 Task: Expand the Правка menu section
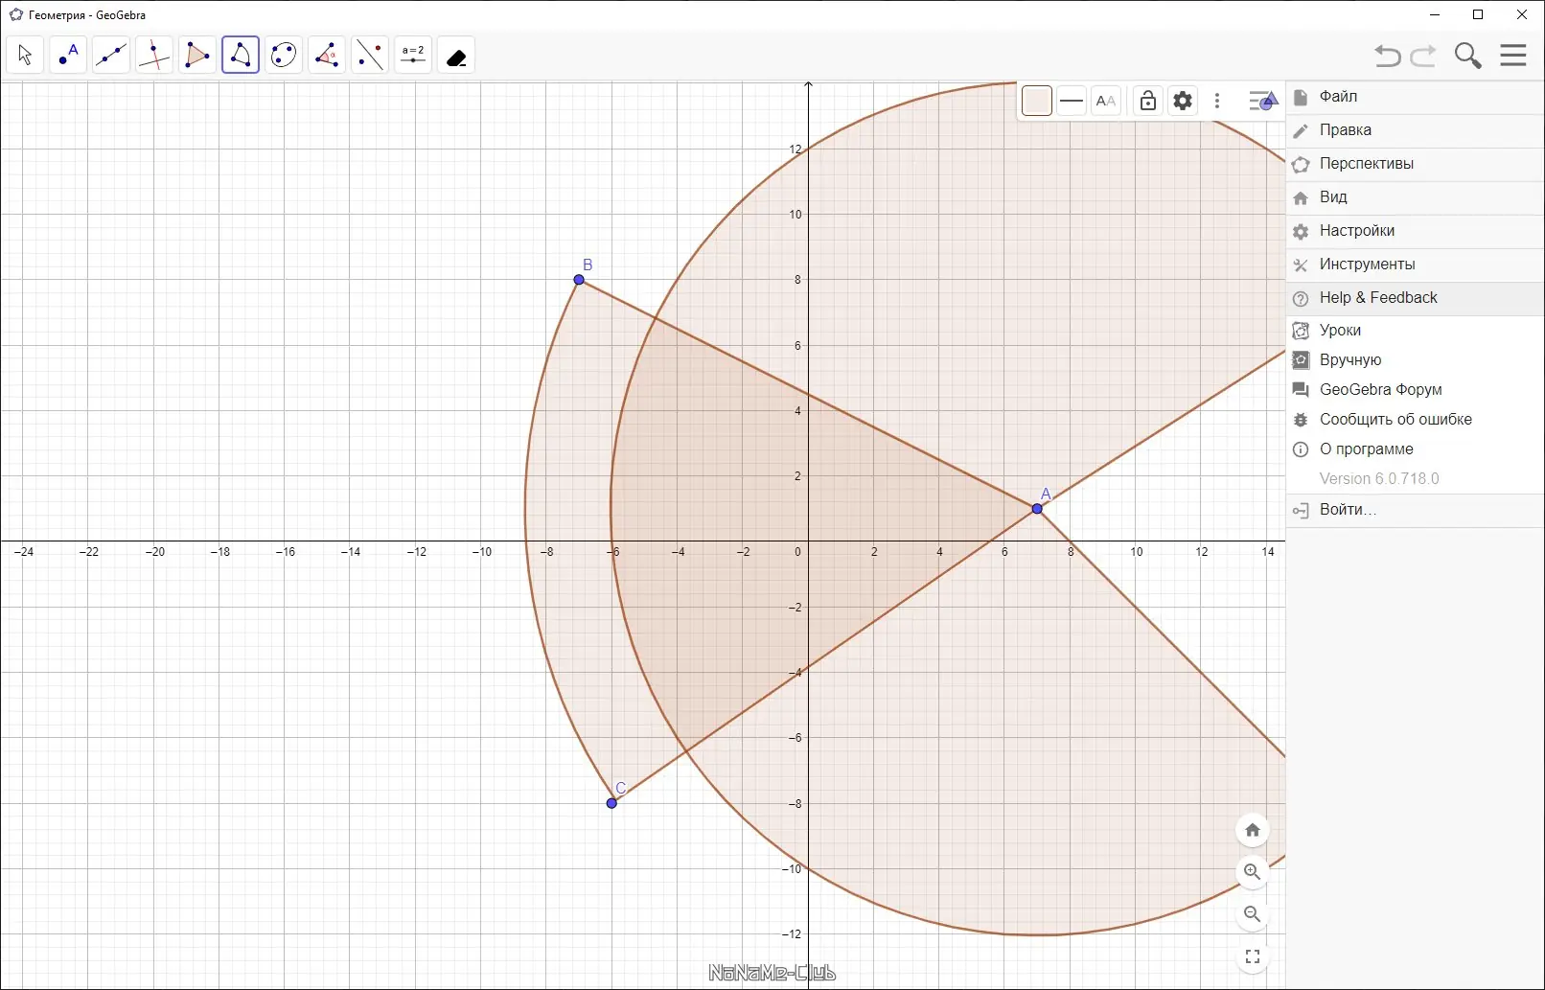(x=1416, y=130)
